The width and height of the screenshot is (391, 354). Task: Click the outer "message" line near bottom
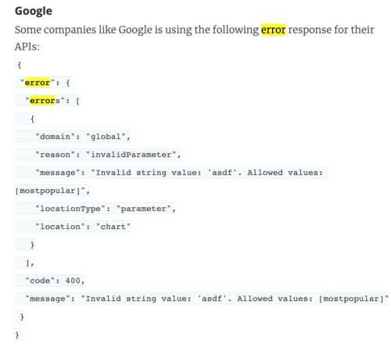pos(207,299)
